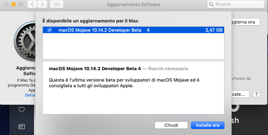Go back with the left arrow button

point(32,4)
